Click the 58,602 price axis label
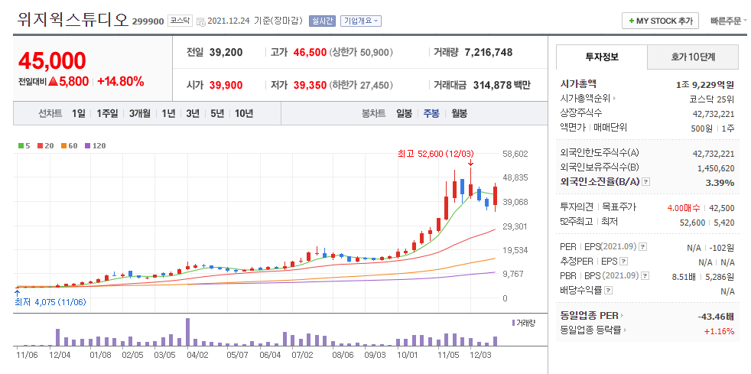 pos(515,154)
